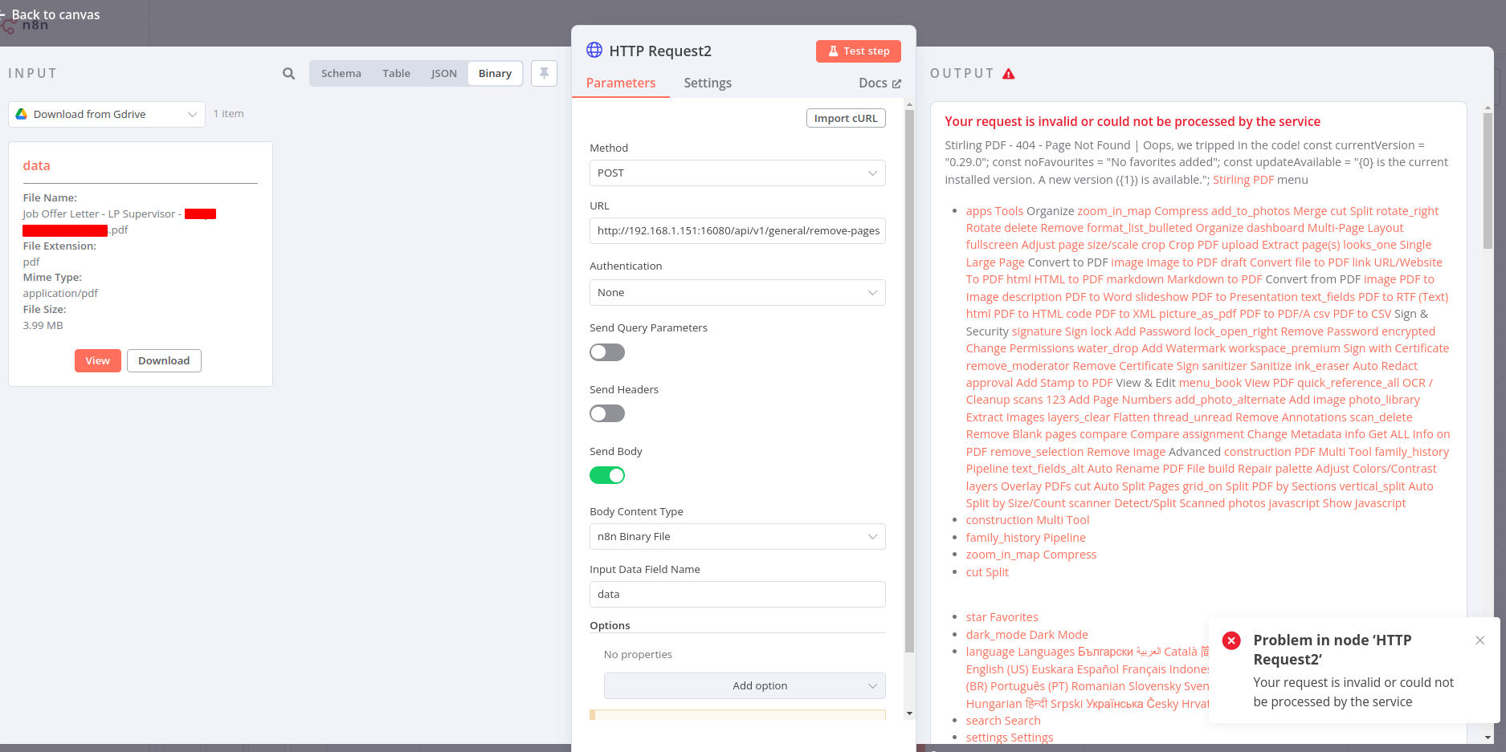This screenshot has height=752, width=1506.
Task: Click the construction Multi Tool link
Action: coord(1027,520)
